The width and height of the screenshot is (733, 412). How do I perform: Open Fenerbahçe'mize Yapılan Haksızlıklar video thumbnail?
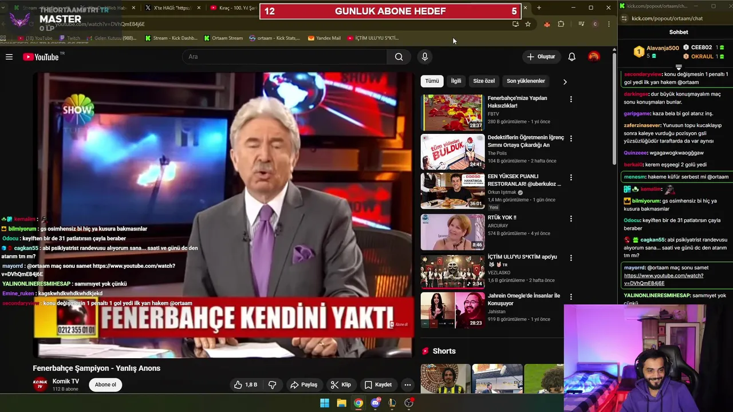coord(452,113)
